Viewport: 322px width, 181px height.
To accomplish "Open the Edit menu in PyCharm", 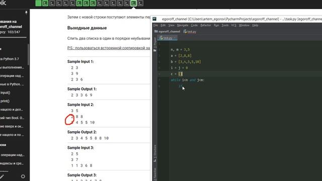I will coord(163,25).
